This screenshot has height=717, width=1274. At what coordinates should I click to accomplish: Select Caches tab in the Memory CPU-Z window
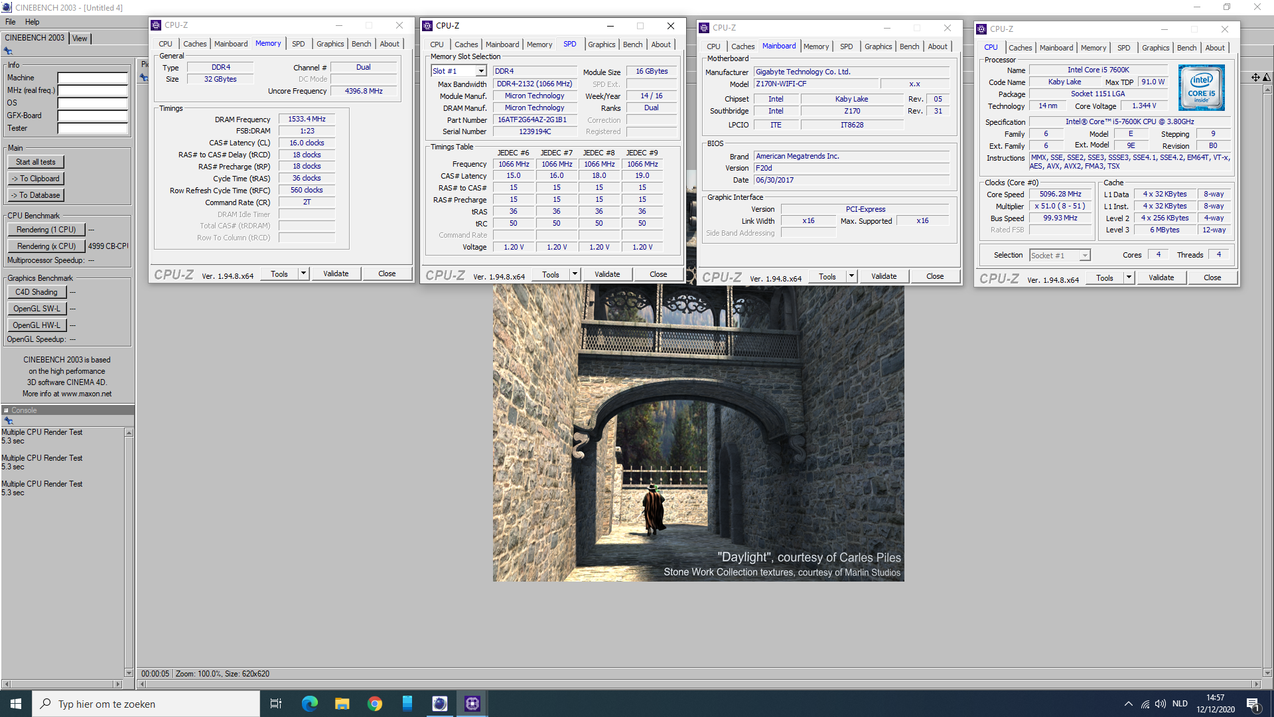[x=194, y=44]
